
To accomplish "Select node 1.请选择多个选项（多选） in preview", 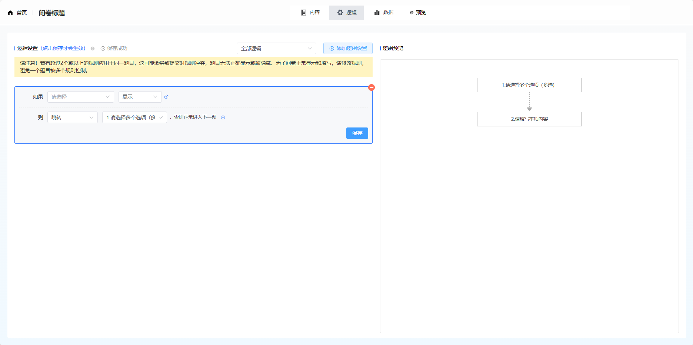I will point(529,85).
